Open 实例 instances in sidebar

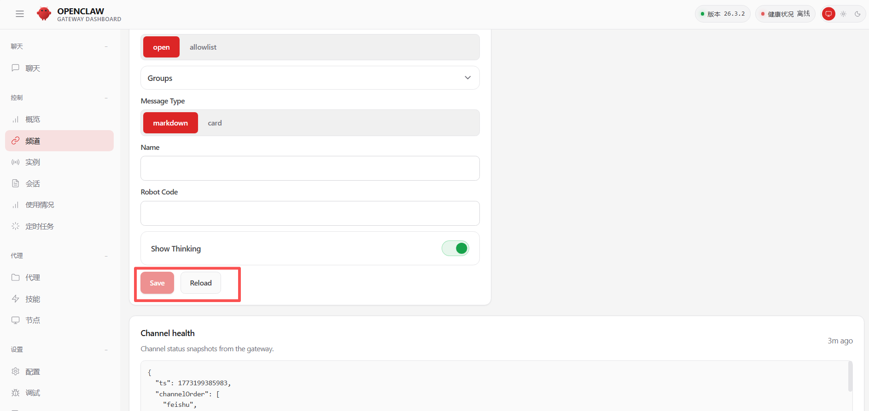(x=33, y=162)
